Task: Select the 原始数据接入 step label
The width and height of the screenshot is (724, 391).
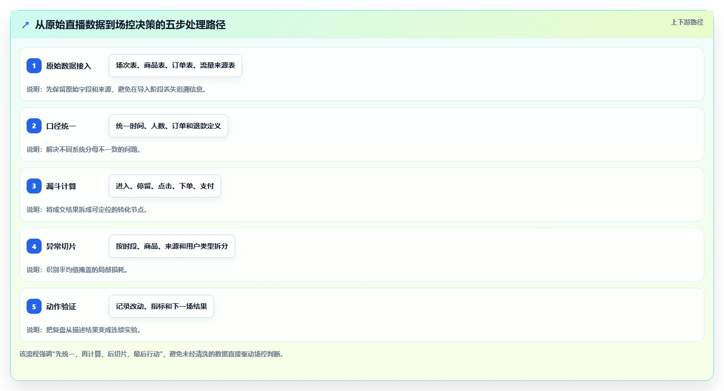Action: click(69, 66)
